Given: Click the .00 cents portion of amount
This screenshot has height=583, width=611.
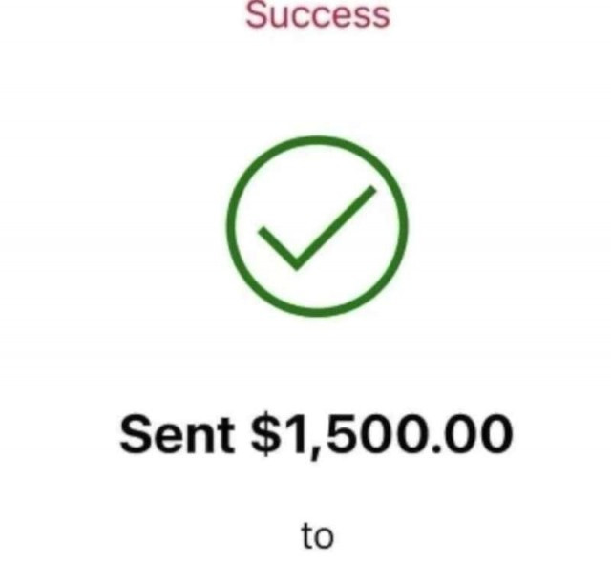Looking at the screenshot, I should coord(472,434).
